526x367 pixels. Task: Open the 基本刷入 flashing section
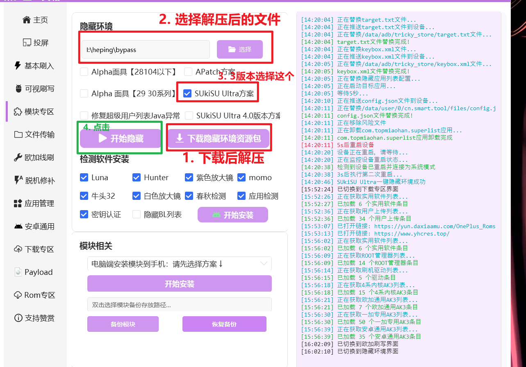35,65
